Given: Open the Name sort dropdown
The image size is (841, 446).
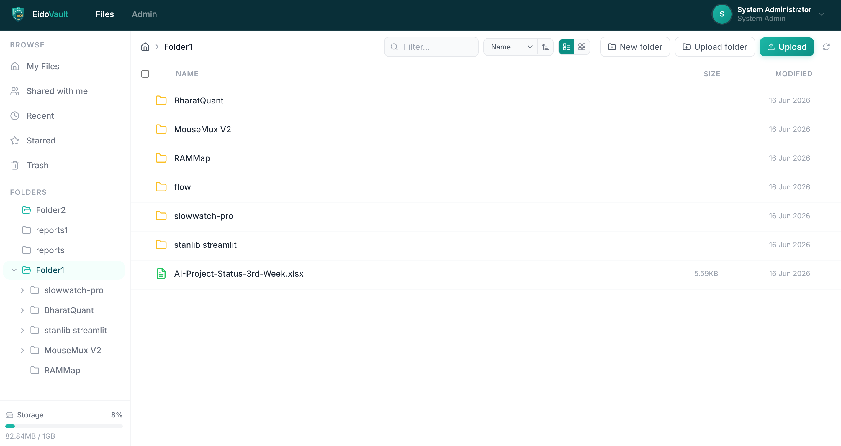Looking at the screenshot, I should click(511, 47).
